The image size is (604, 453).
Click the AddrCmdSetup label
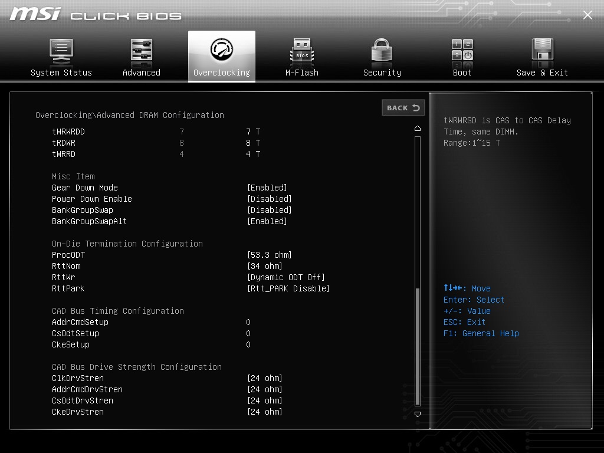point(80,322)
